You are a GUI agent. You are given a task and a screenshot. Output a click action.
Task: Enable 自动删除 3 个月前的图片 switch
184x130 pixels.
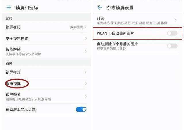click(172, 46)
